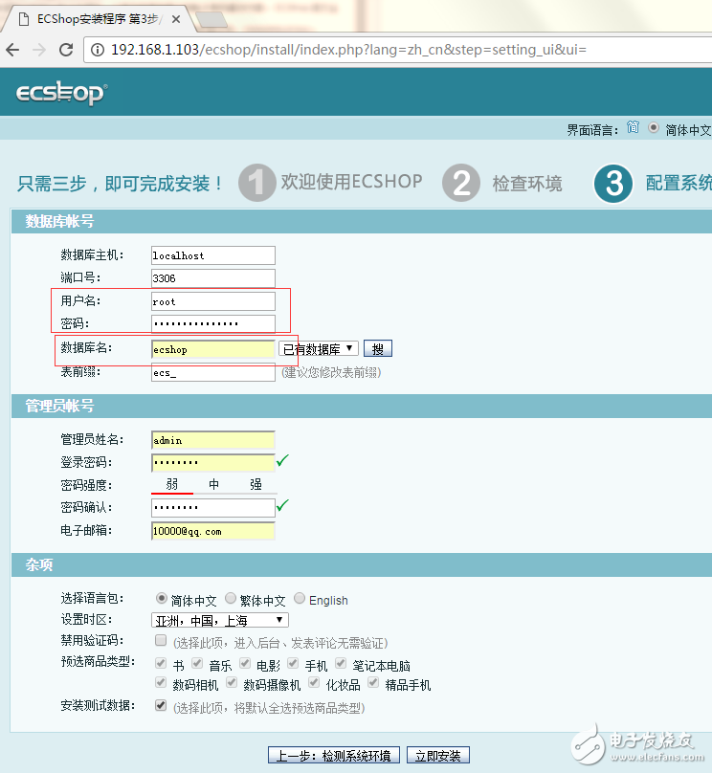Screen dimensions: 712x773
Task: Click the ECShop logo in header
Action: (x=61, y=93)
